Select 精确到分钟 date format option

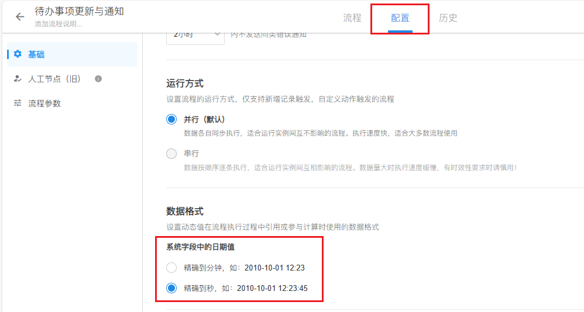click(x=171, y=268)
